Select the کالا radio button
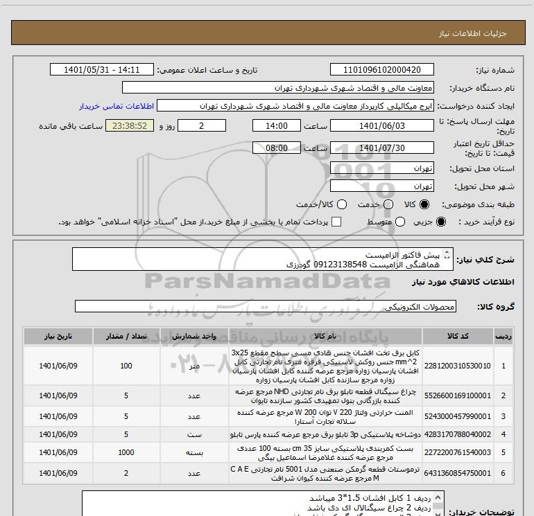This screenshot has width=534, height=516. [424, 204]
